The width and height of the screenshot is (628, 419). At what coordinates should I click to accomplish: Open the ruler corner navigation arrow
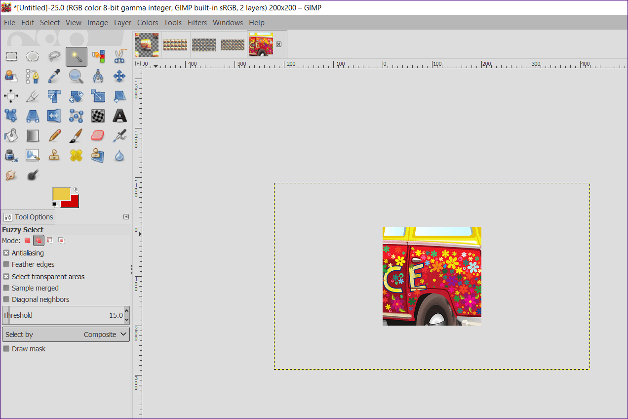(x=138, y=64)
